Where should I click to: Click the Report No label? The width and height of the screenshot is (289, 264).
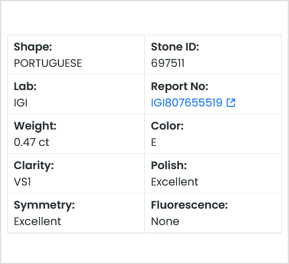[179, 87]
